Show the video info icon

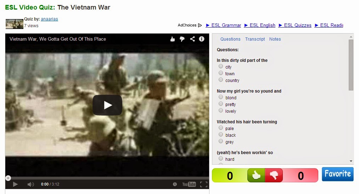tap(202, 39)
